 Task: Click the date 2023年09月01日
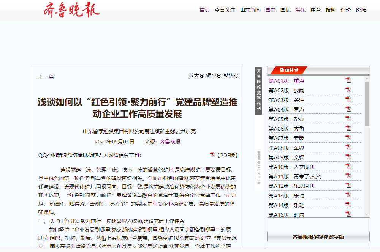click(114, 142)
